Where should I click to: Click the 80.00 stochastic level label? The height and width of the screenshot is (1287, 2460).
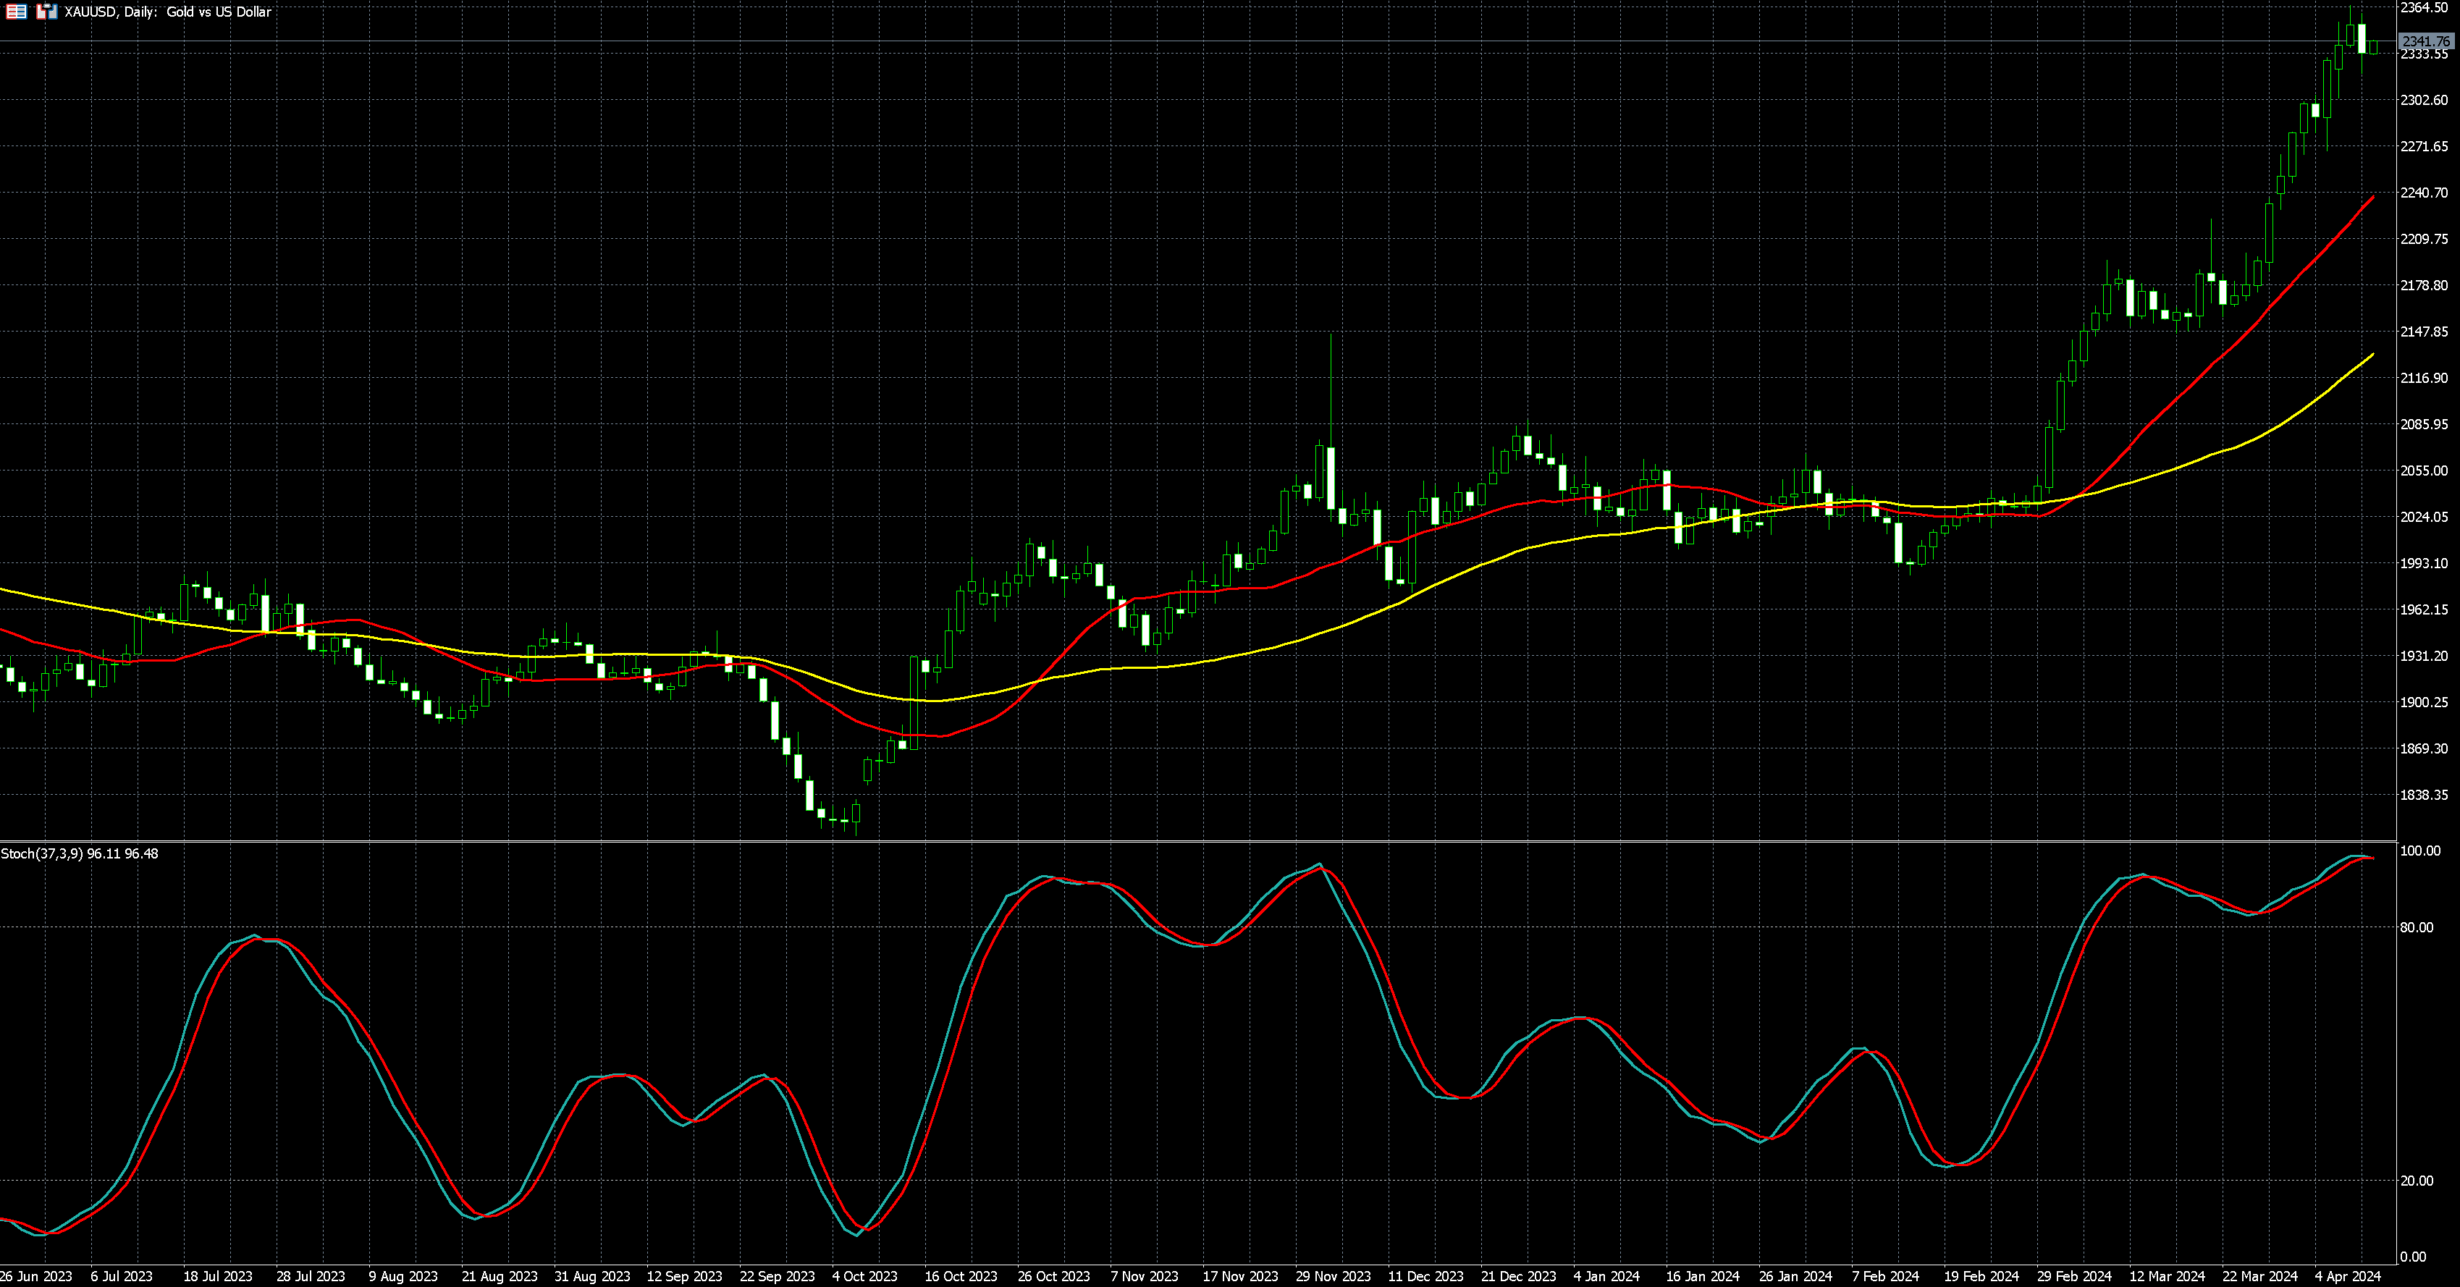coord(2416,927)
